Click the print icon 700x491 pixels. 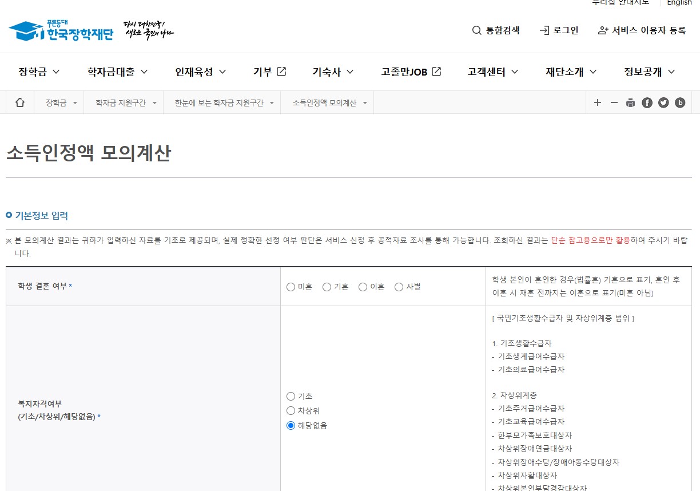[x=630, y=103]
